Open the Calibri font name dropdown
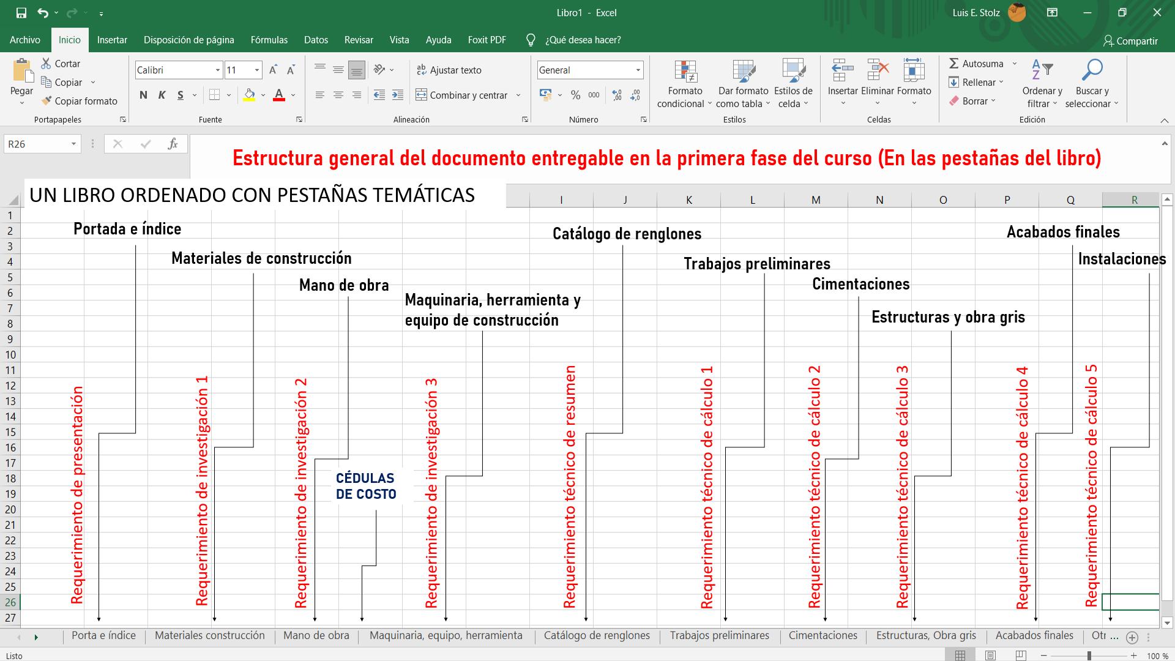 (217, 70)
